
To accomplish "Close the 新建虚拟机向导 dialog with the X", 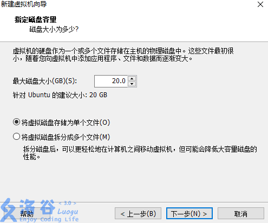I will pyautogui.click(x=260, y=4).
